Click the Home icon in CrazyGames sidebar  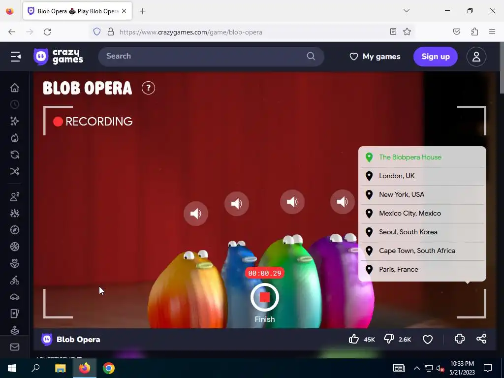(14, 88)
